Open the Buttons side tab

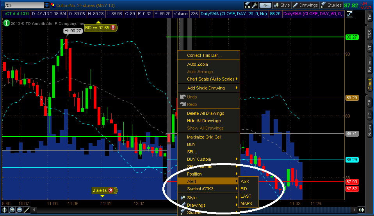point(369,65)
